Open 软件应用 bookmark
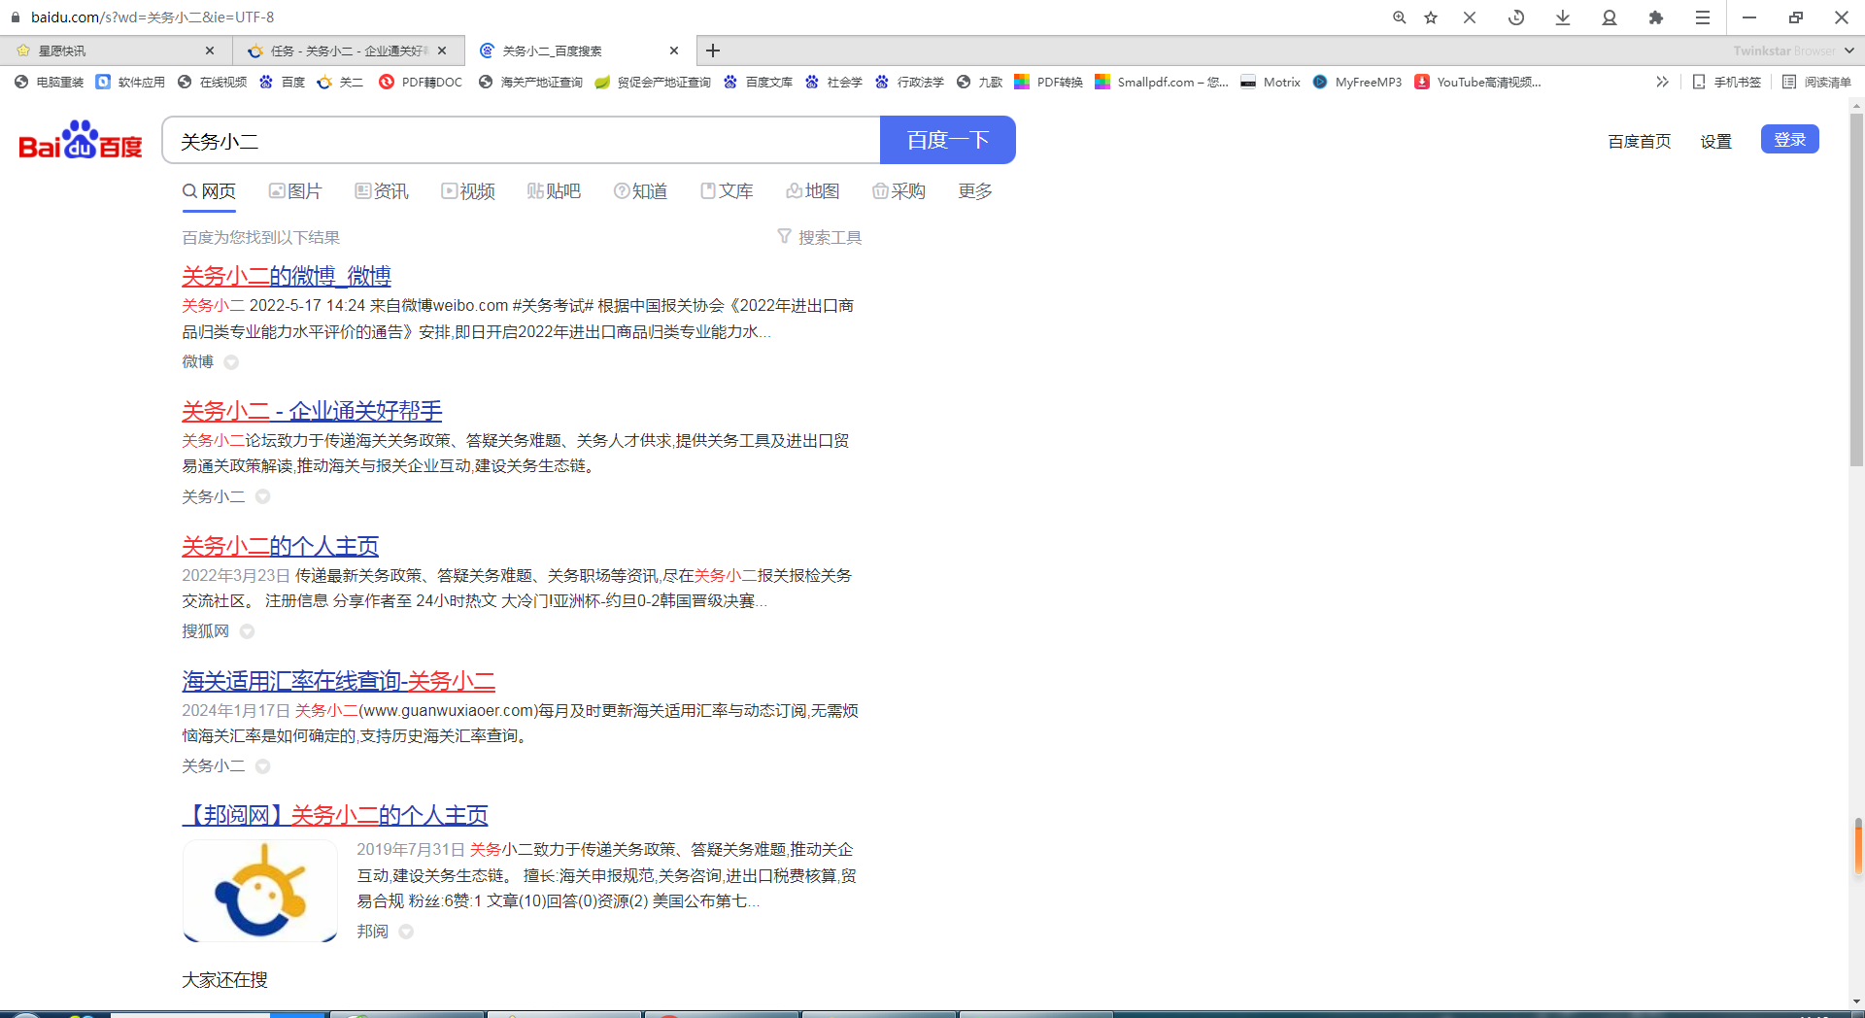This screenshot has width=1865, height=1018. (131, 83)
